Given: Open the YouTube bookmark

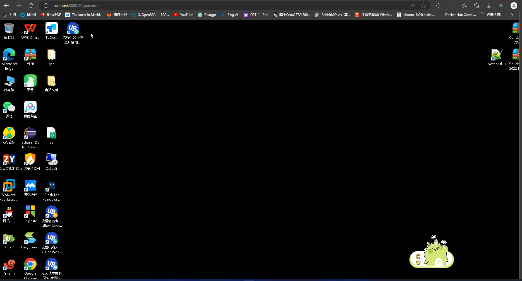Looking at the screenshot, I should tap(183, 15).
